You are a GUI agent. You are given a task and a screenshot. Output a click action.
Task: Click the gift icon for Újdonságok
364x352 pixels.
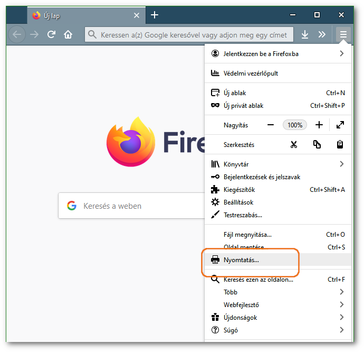[x=215, y=317]
